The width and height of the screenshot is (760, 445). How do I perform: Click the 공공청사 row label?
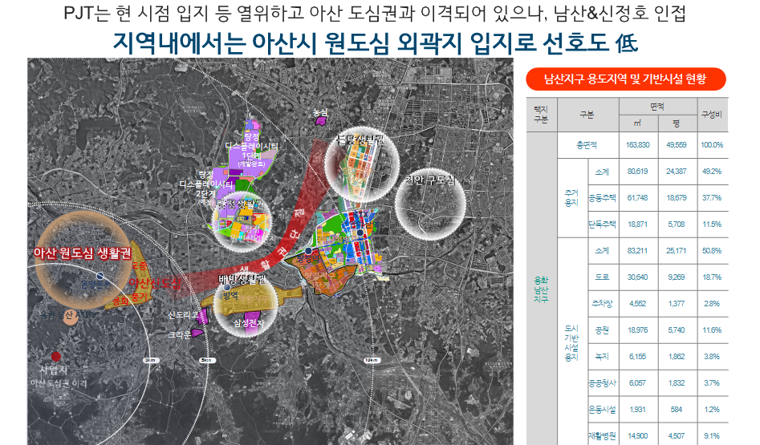603,383
